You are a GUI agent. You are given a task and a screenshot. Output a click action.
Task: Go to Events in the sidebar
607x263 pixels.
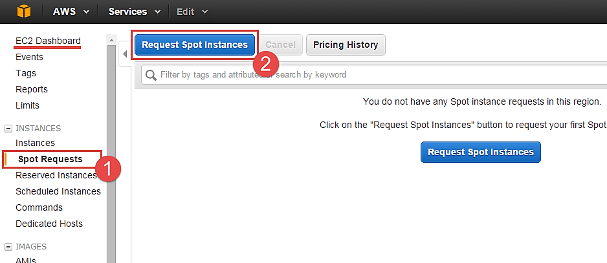click(29, 57)
